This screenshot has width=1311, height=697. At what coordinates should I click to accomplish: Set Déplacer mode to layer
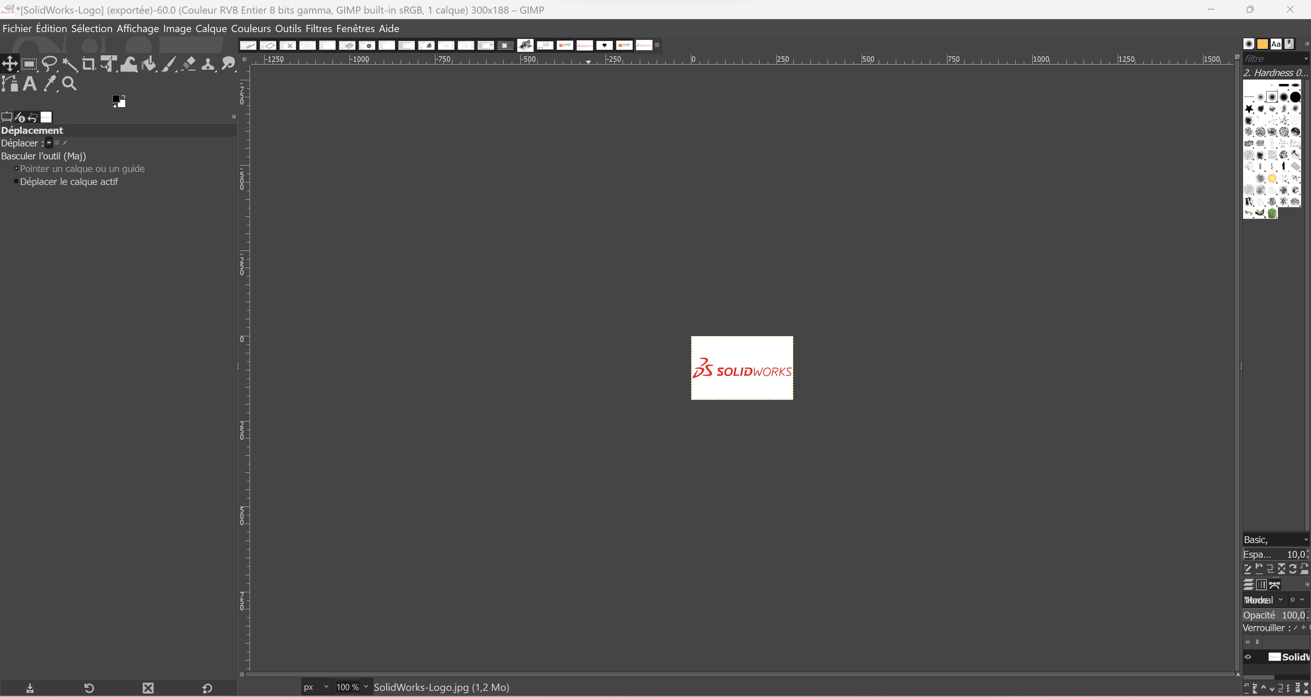(x=50, y=143)
